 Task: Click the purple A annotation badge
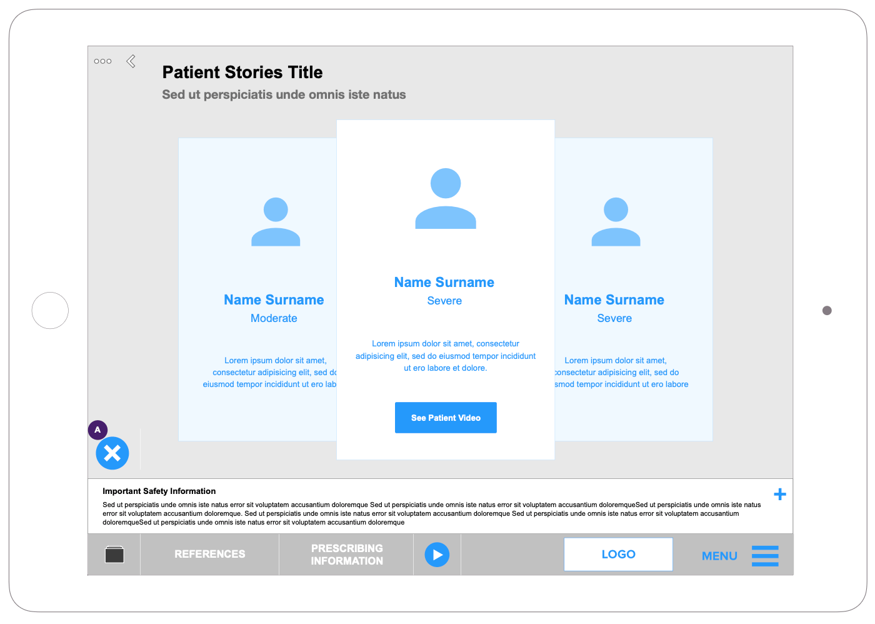pos(97,430)
